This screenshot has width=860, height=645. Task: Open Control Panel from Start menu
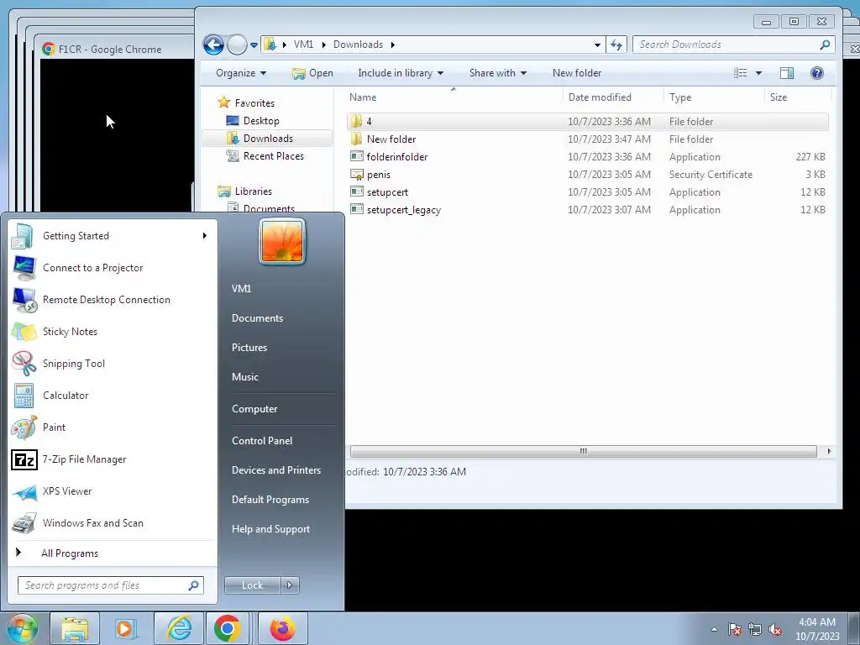[262, 440]
